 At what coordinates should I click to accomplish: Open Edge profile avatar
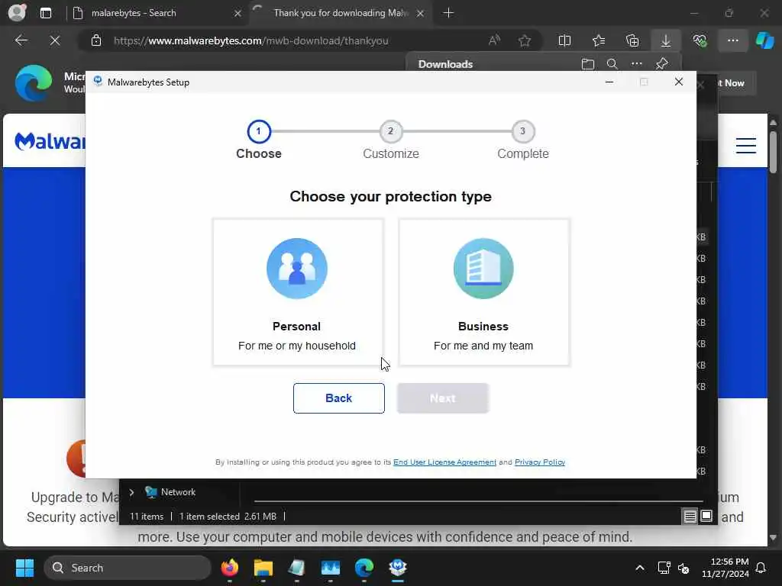point(17,12)
